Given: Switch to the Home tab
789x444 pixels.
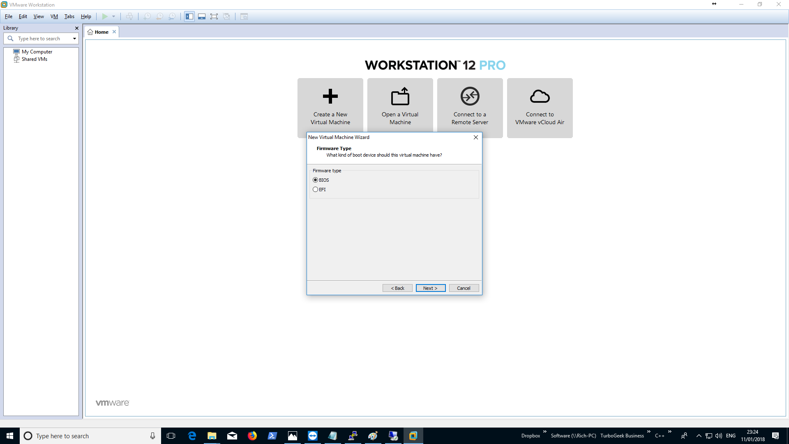Looking at the screenshot, I should pos(101,32).
